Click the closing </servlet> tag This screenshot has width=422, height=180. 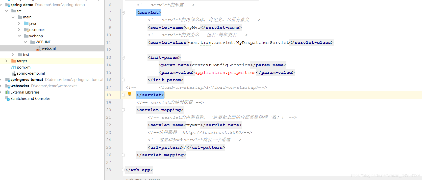150,95
